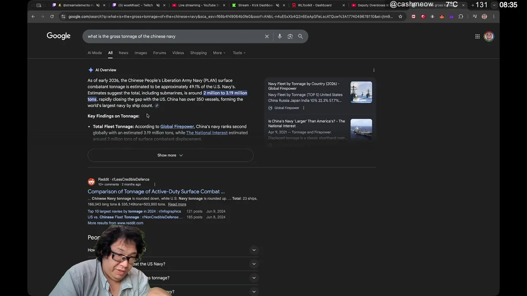Image resolution: width=527 pixels, height=296 pixels.
Task: Open The National Interest link
Action: (x=207, y=133)
